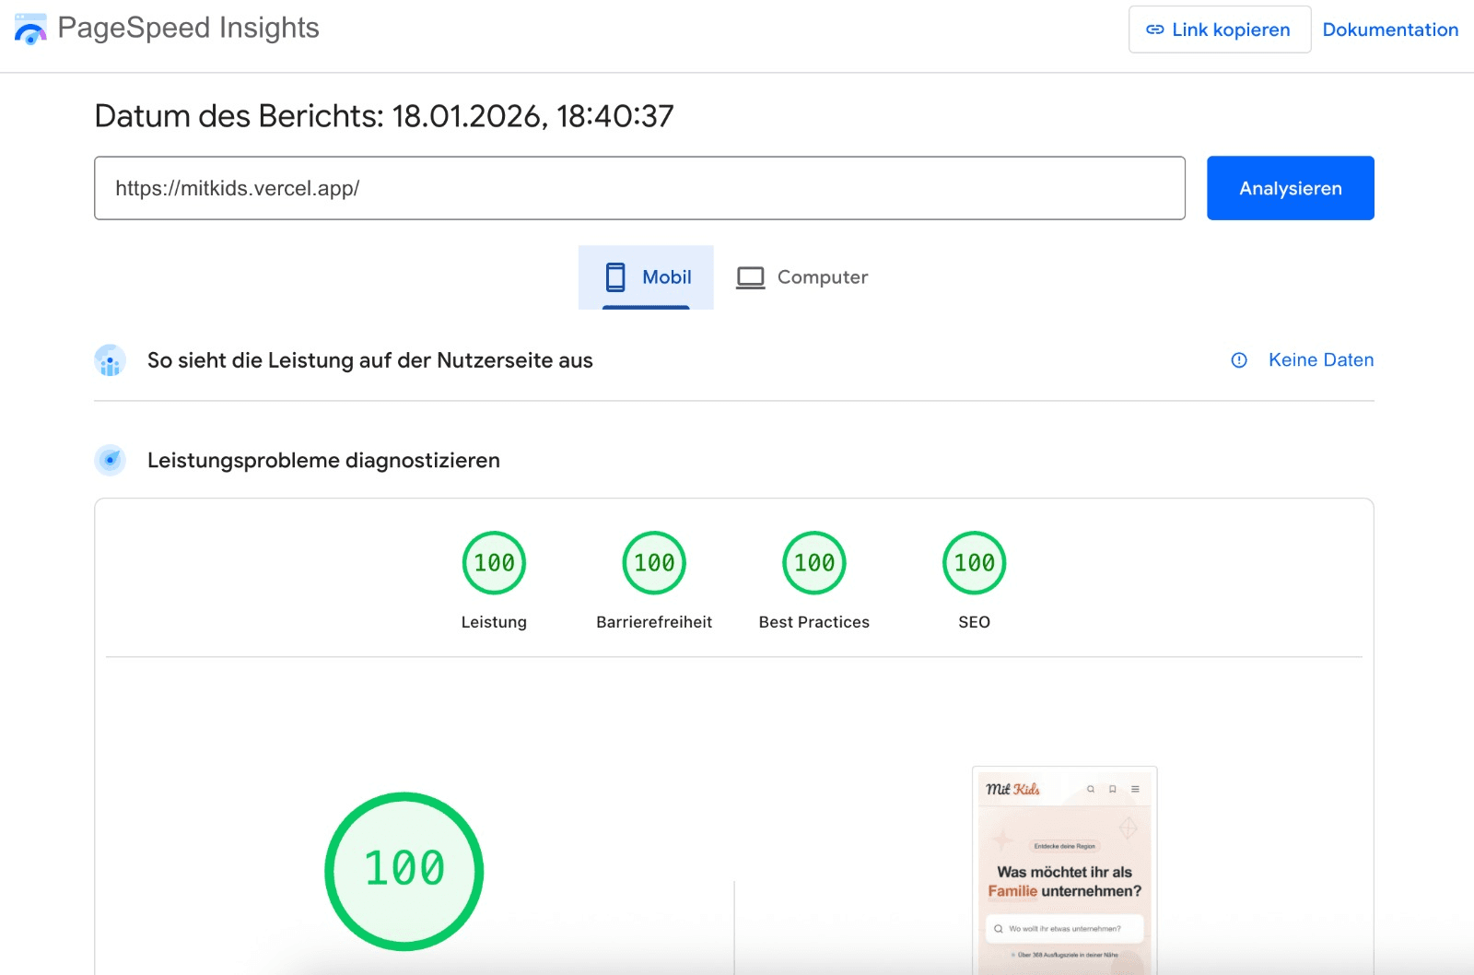Image resolution: width=1474 pixels, height=975 pixels.
Task: Click the user metrics icon beside Nutzerseite heading
Action: point(110,360)
